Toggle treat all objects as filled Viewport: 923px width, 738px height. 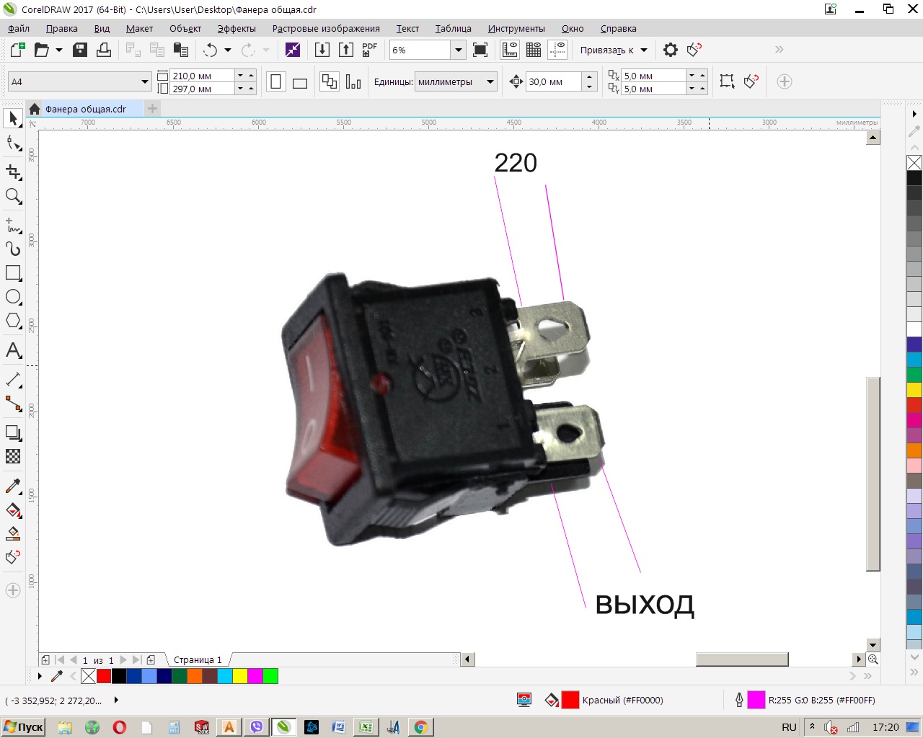tap(728, 81)
